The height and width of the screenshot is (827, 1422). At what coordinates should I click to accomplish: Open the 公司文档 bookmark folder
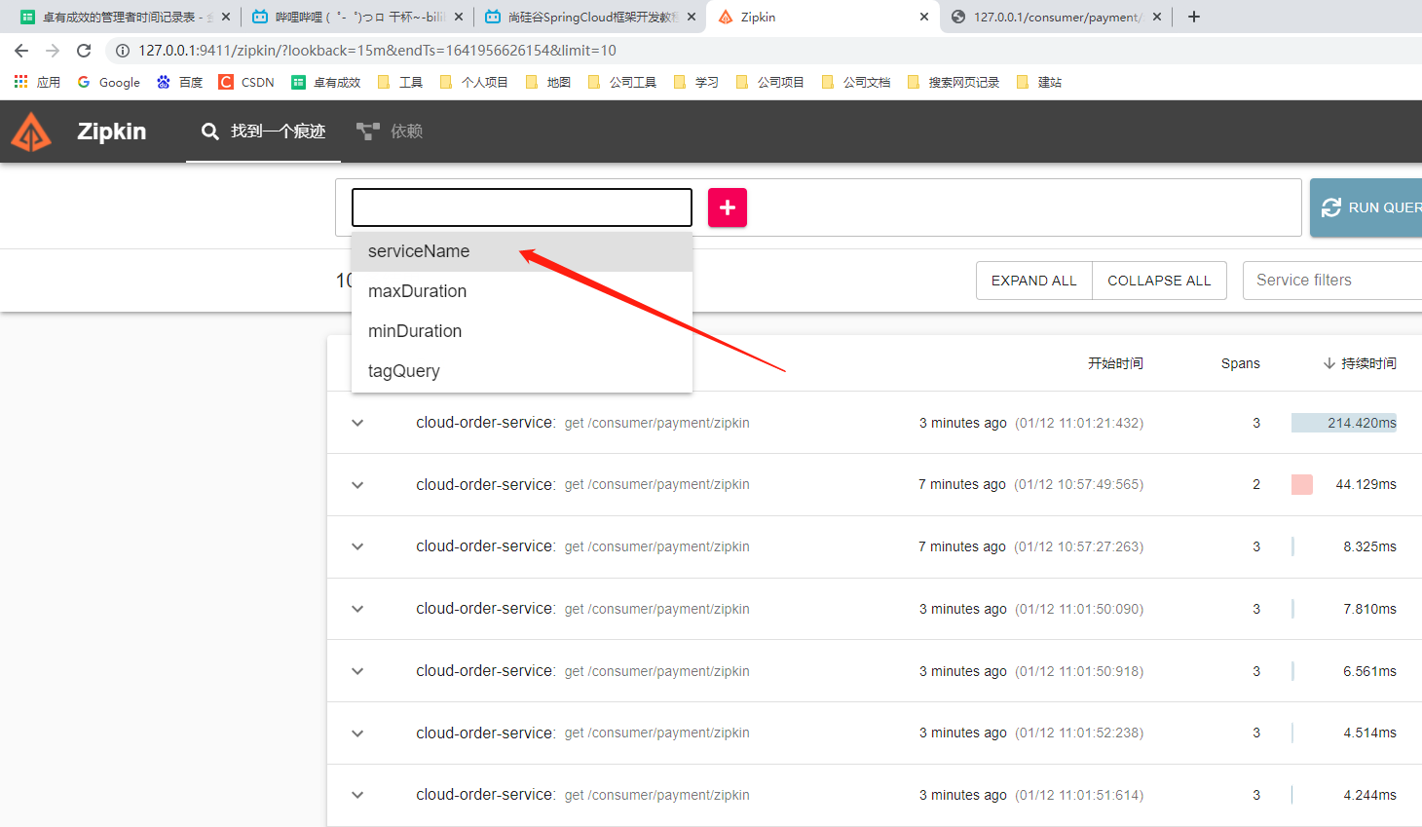tap(855, 82)
